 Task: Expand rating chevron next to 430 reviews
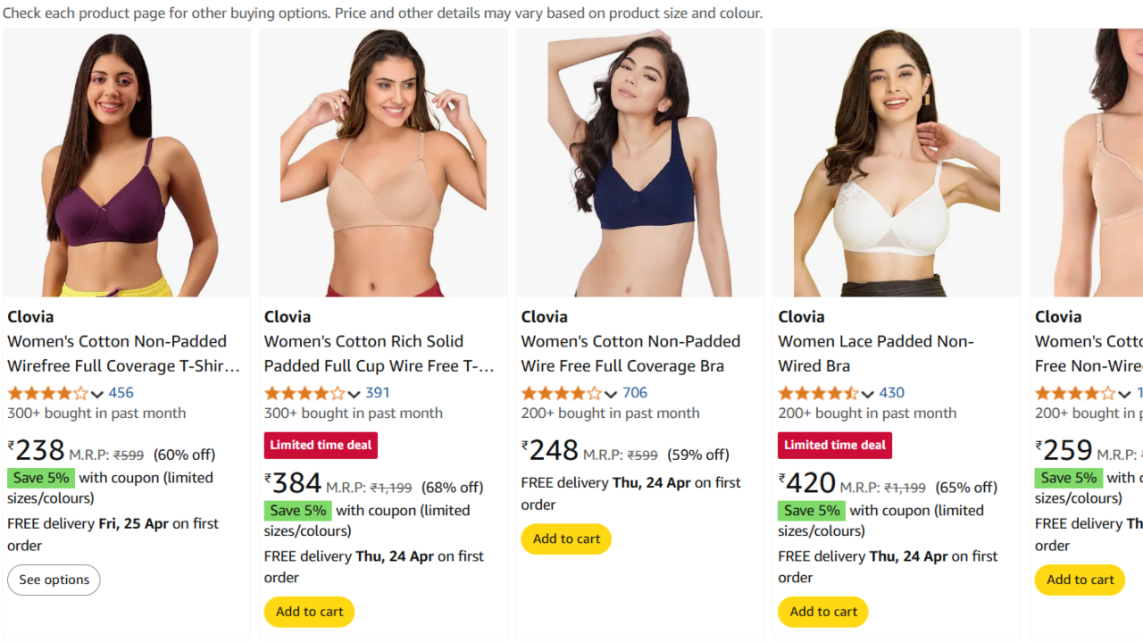(x=868, y=394)
